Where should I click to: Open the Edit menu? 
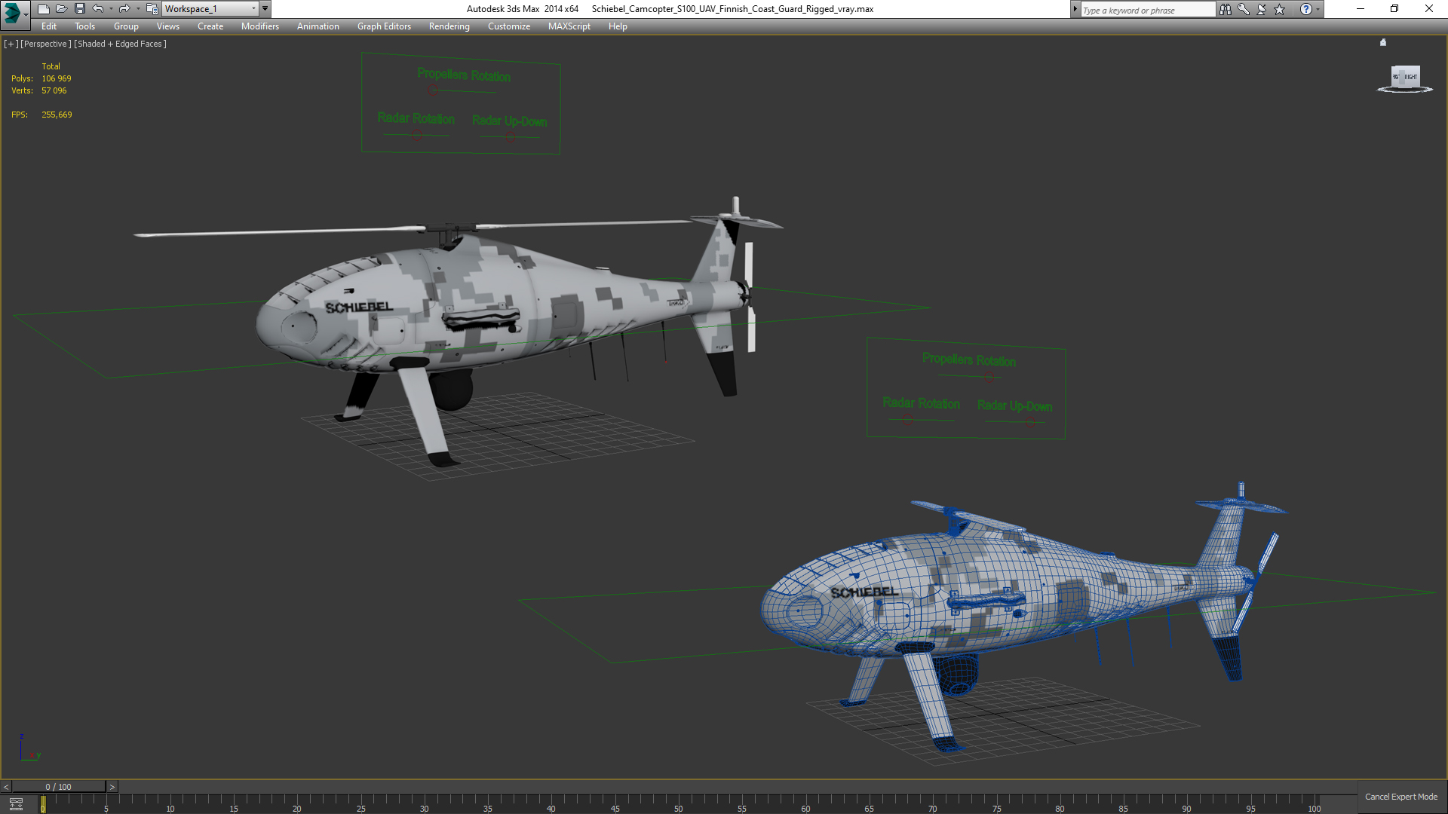coord(49,26)
